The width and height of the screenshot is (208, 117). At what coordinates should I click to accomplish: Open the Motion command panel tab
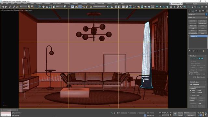(x=200, y=11)
